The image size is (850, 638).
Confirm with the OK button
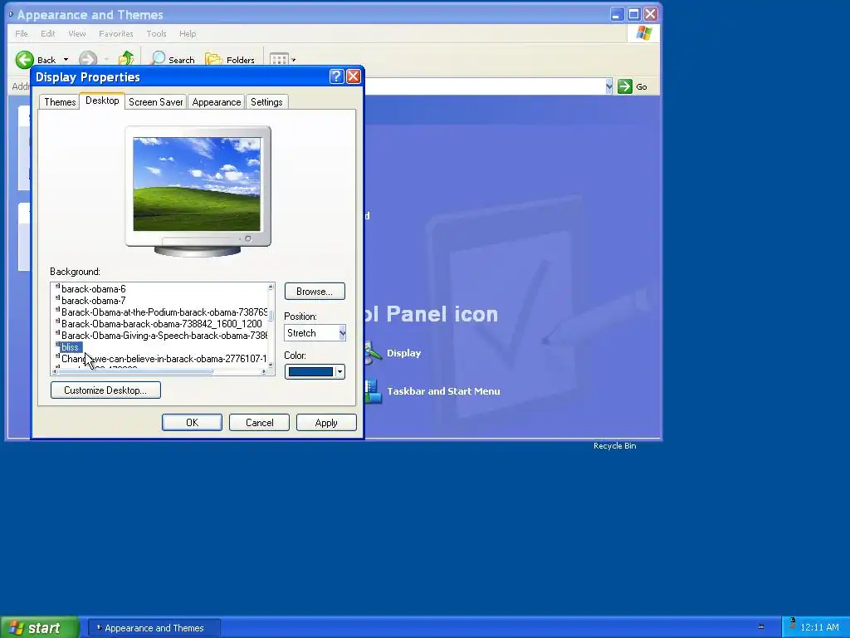[192, 423]
